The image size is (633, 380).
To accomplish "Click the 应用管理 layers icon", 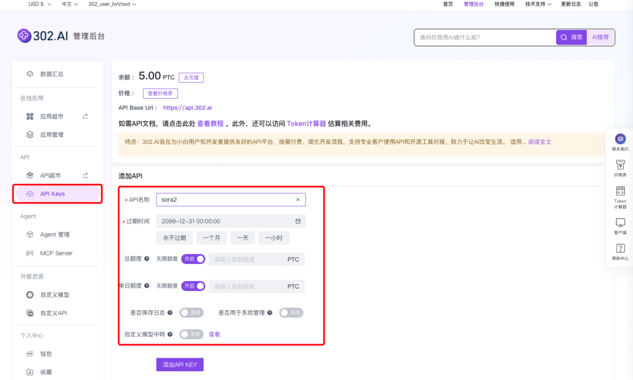I will pyautogui.click(x=30, y=134).
